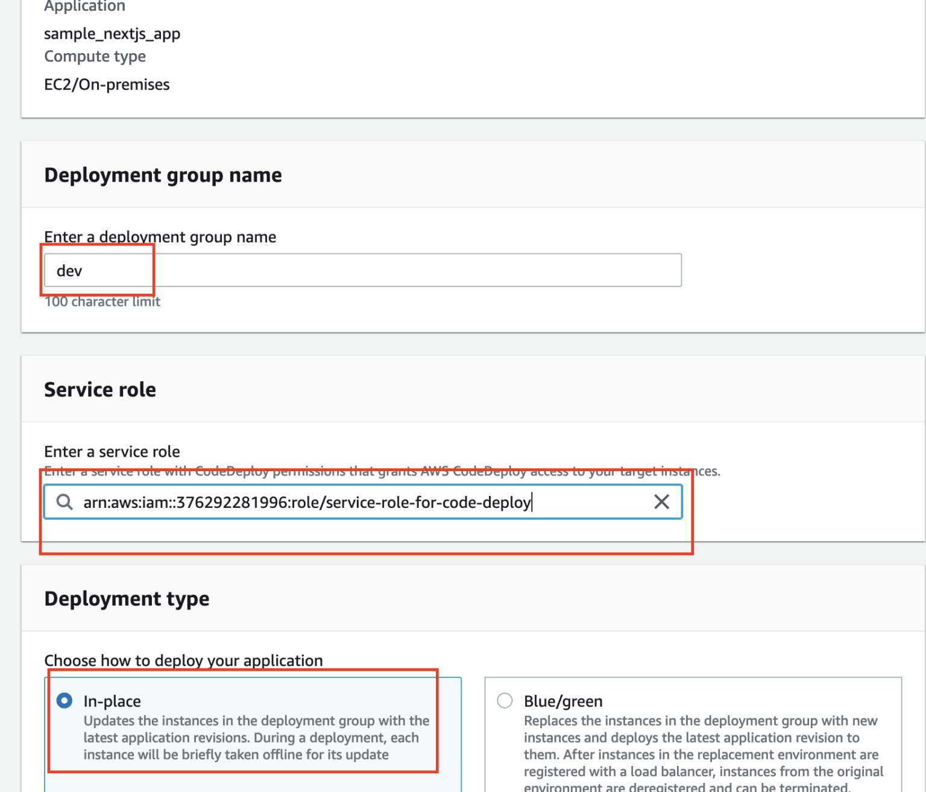Clear the service role ARN using the X icon
Screen dimensions: 926x792
point(661,501)
